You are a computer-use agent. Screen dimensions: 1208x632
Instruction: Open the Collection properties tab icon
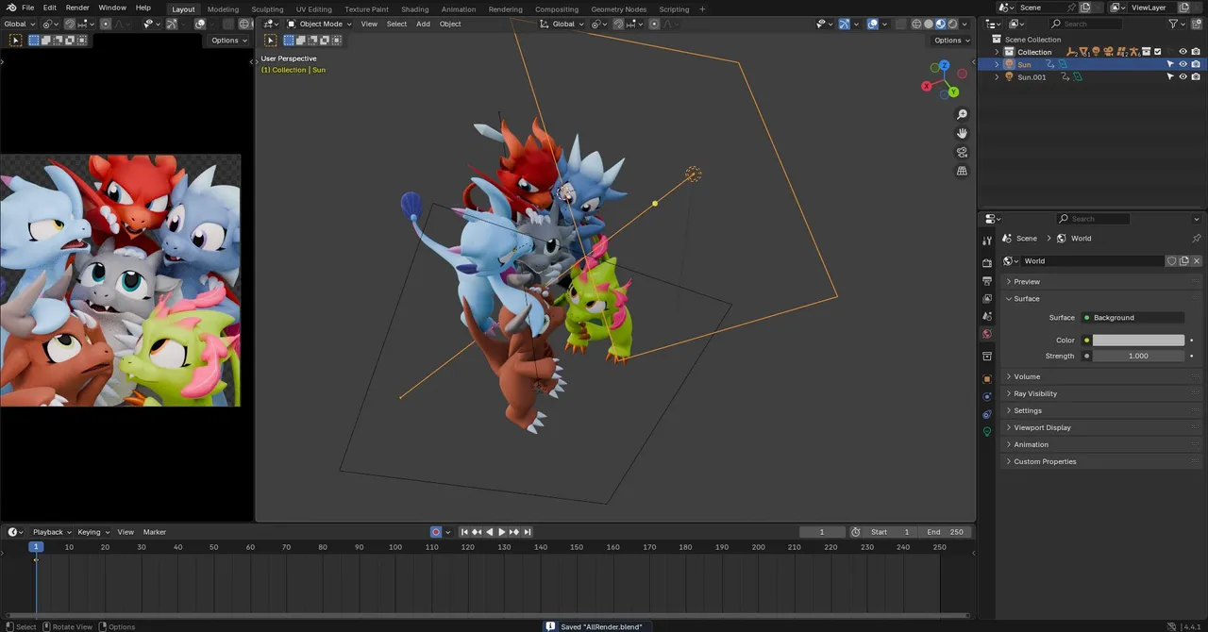[987, 357]
